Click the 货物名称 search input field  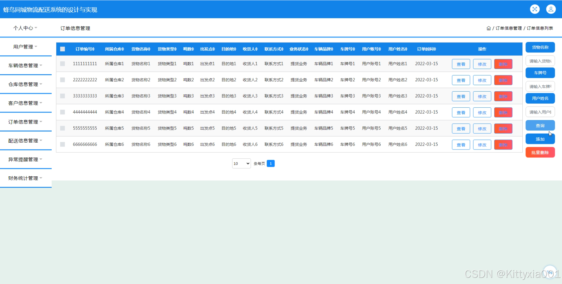[540, 61]
